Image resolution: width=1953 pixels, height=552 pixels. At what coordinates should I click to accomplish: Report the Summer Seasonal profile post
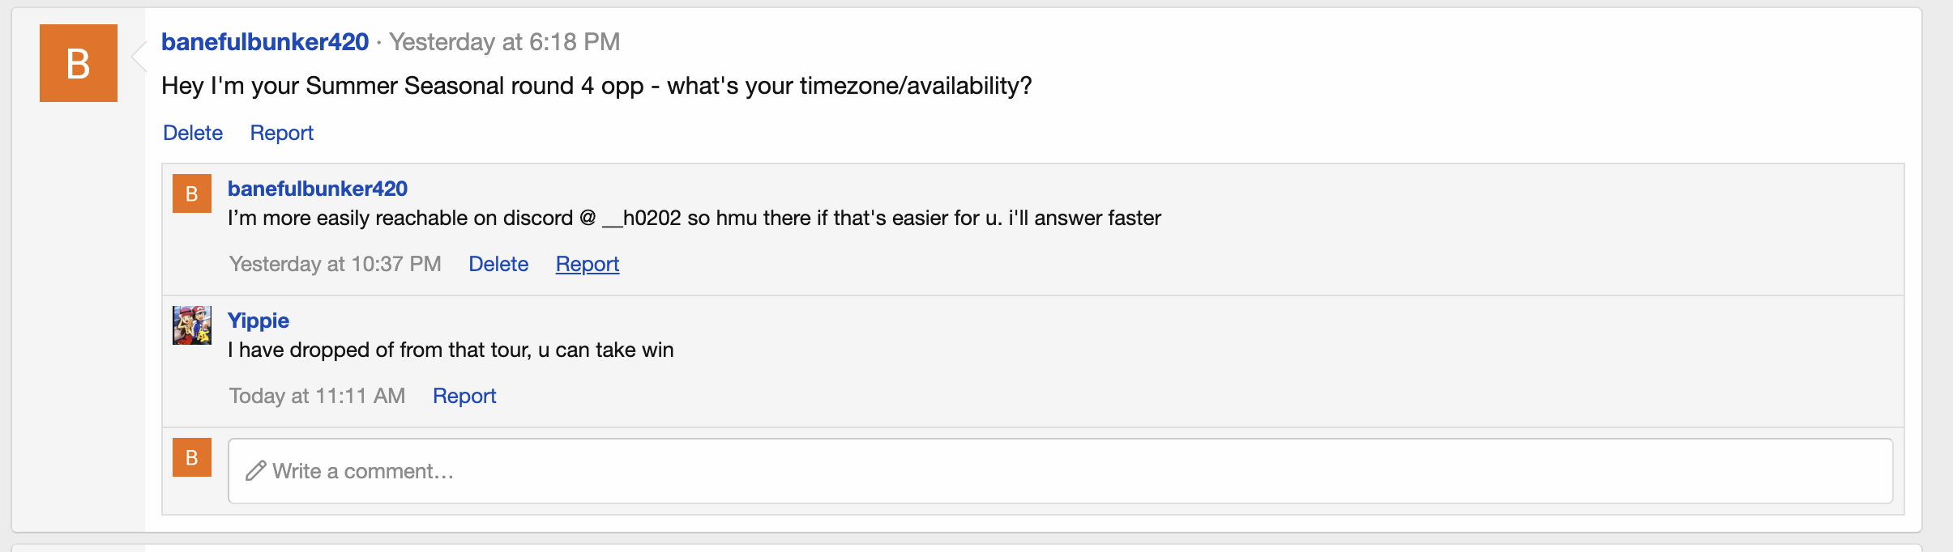(x=281, y=133)
